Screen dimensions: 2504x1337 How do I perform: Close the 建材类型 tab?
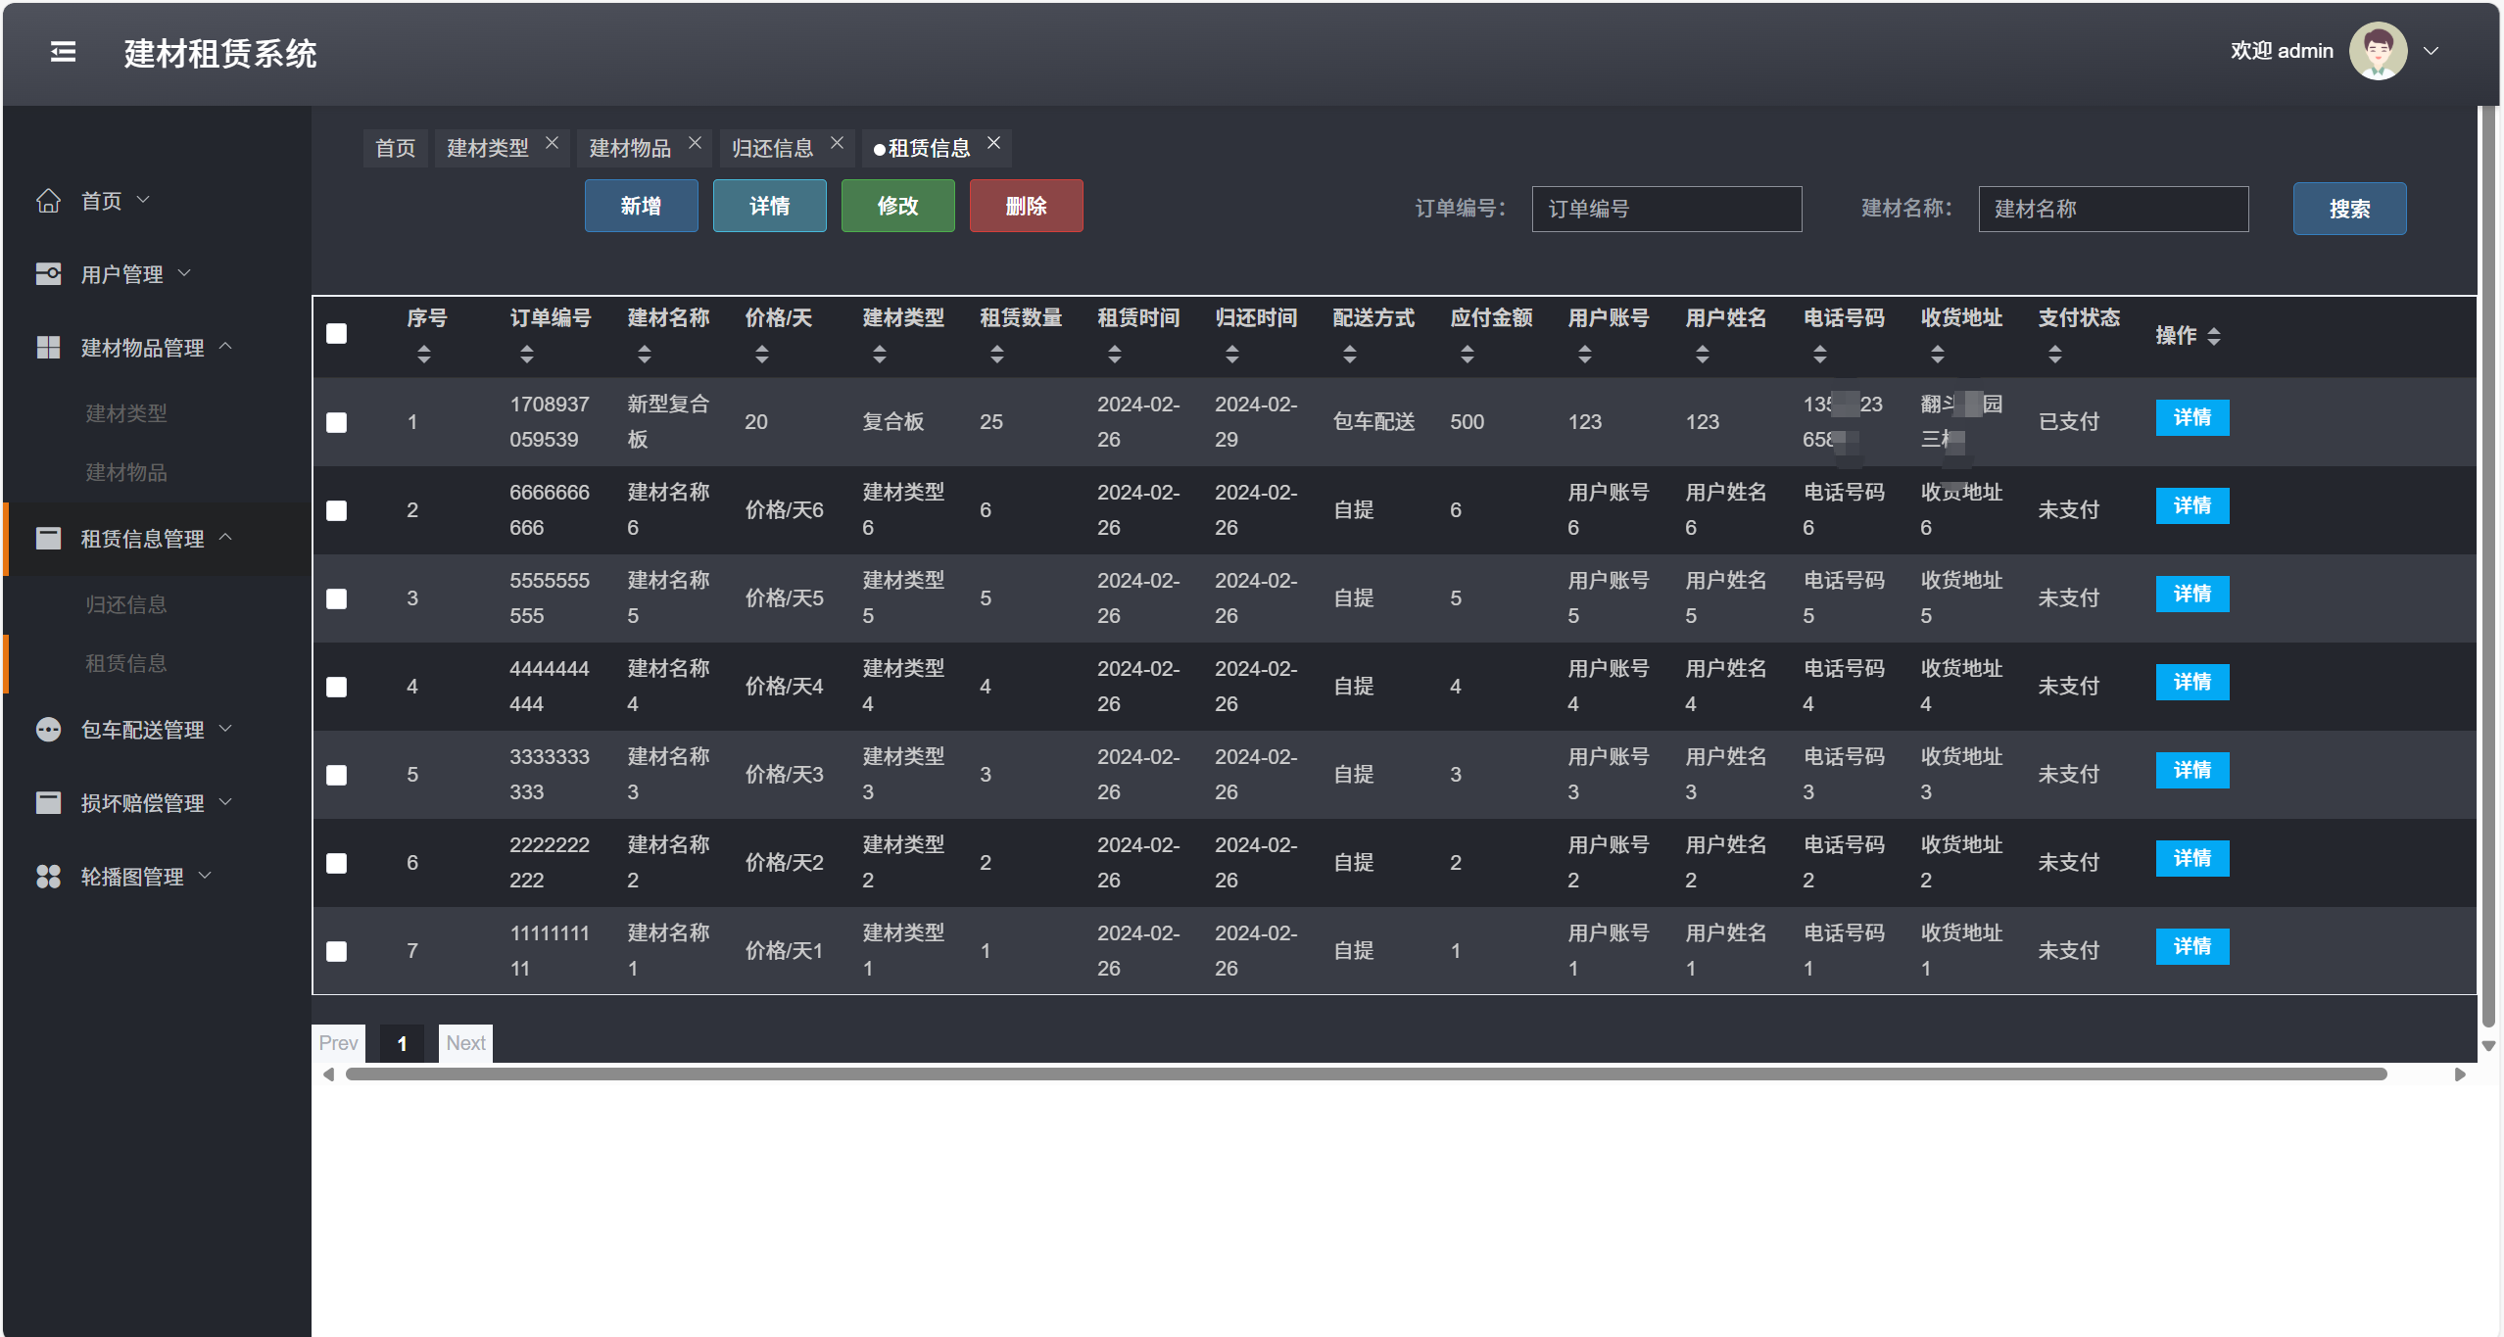553,143
